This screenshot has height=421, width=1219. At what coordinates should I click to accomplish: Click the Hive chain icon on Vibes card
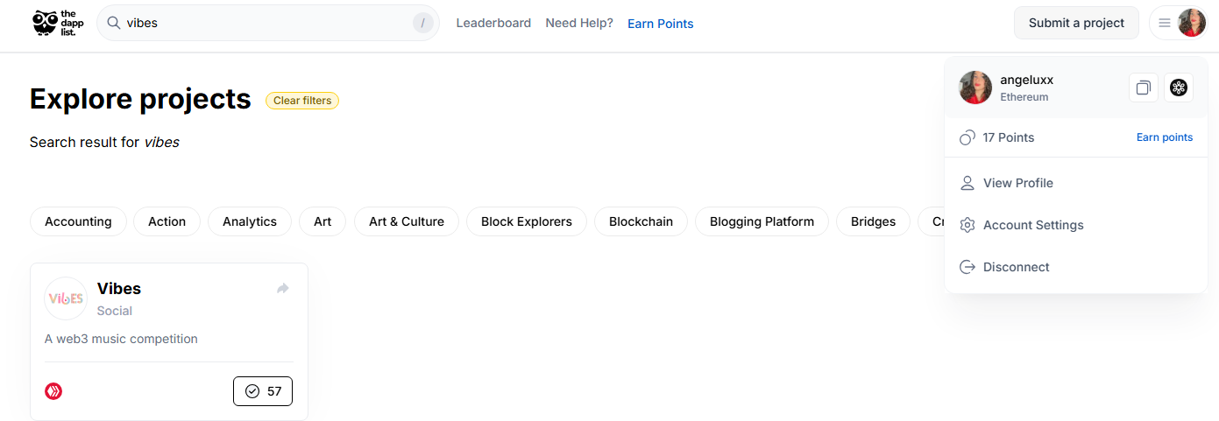pyautogui.click(x=53, y=391)
